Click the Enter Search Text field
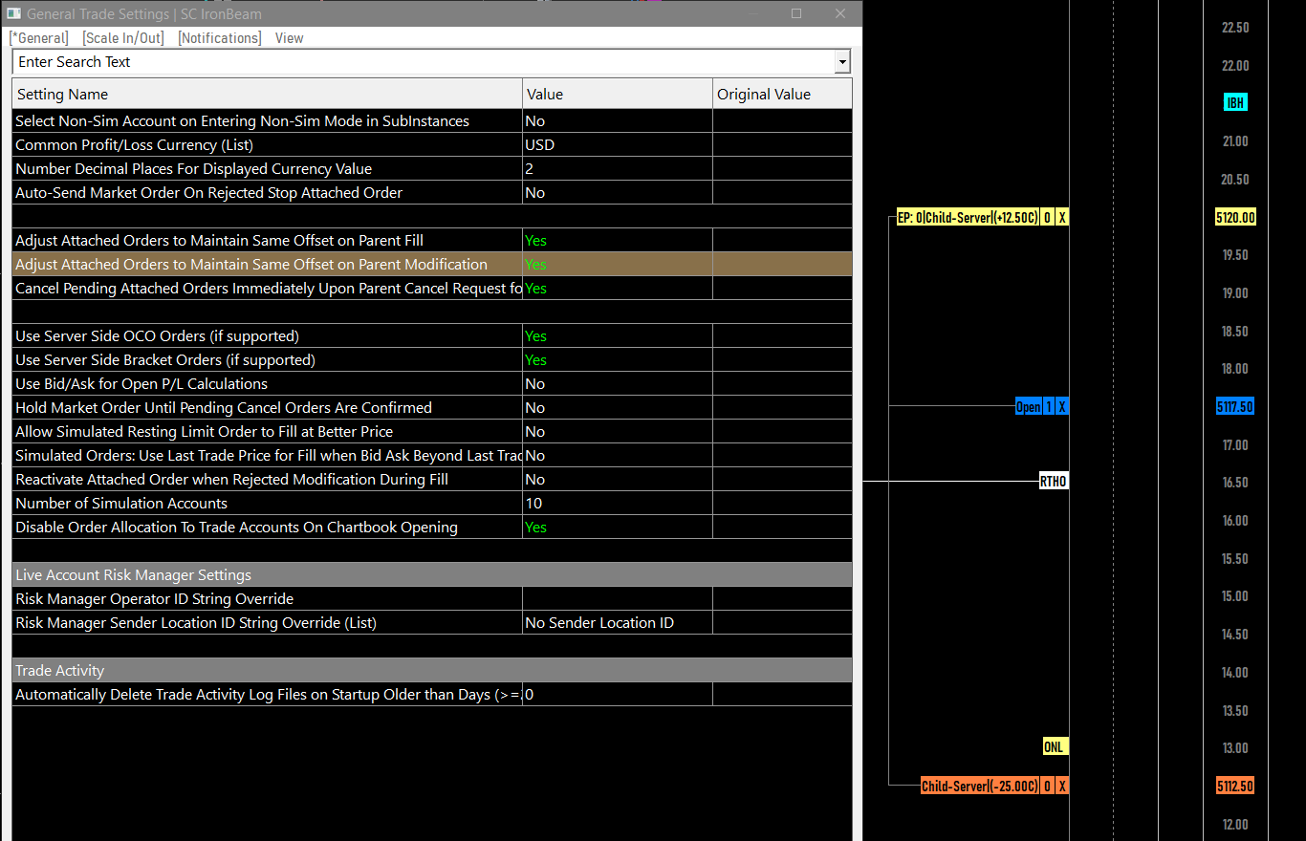The image size is (1306, 841). pyautogui.click(x=424, y=62)
